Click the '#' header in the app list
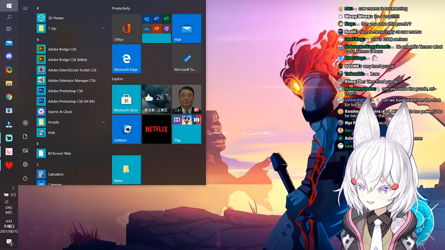This screenshot has width=445, height=250. coord(38,8)
